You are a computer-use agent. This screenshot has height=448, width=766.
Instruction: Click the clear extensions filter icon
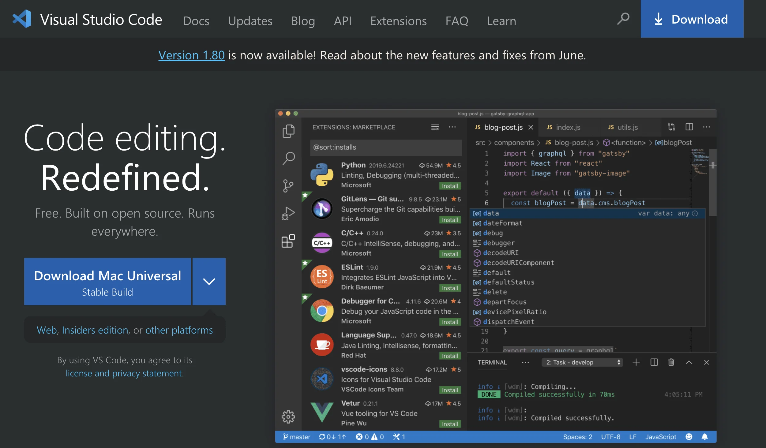pyautogui.click(x=435, y=127)
